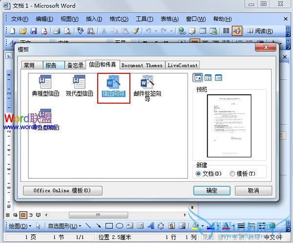Click the 确定 button
293x243 pixels.
tap(212, 191)
